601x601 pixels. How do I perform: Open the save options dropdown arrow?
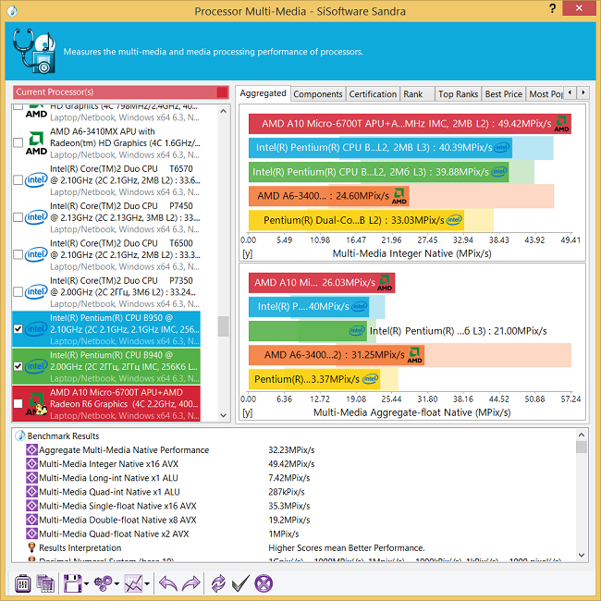pos(86,583)
